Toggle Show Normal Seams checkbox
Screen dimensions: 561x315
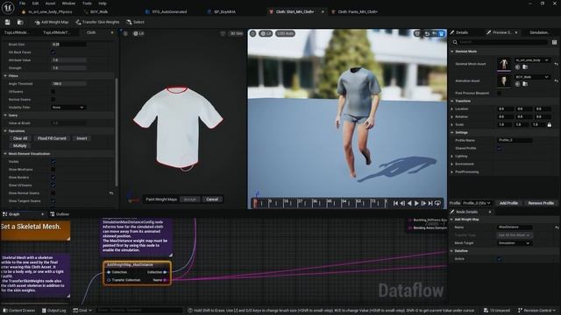click(53, 192)
